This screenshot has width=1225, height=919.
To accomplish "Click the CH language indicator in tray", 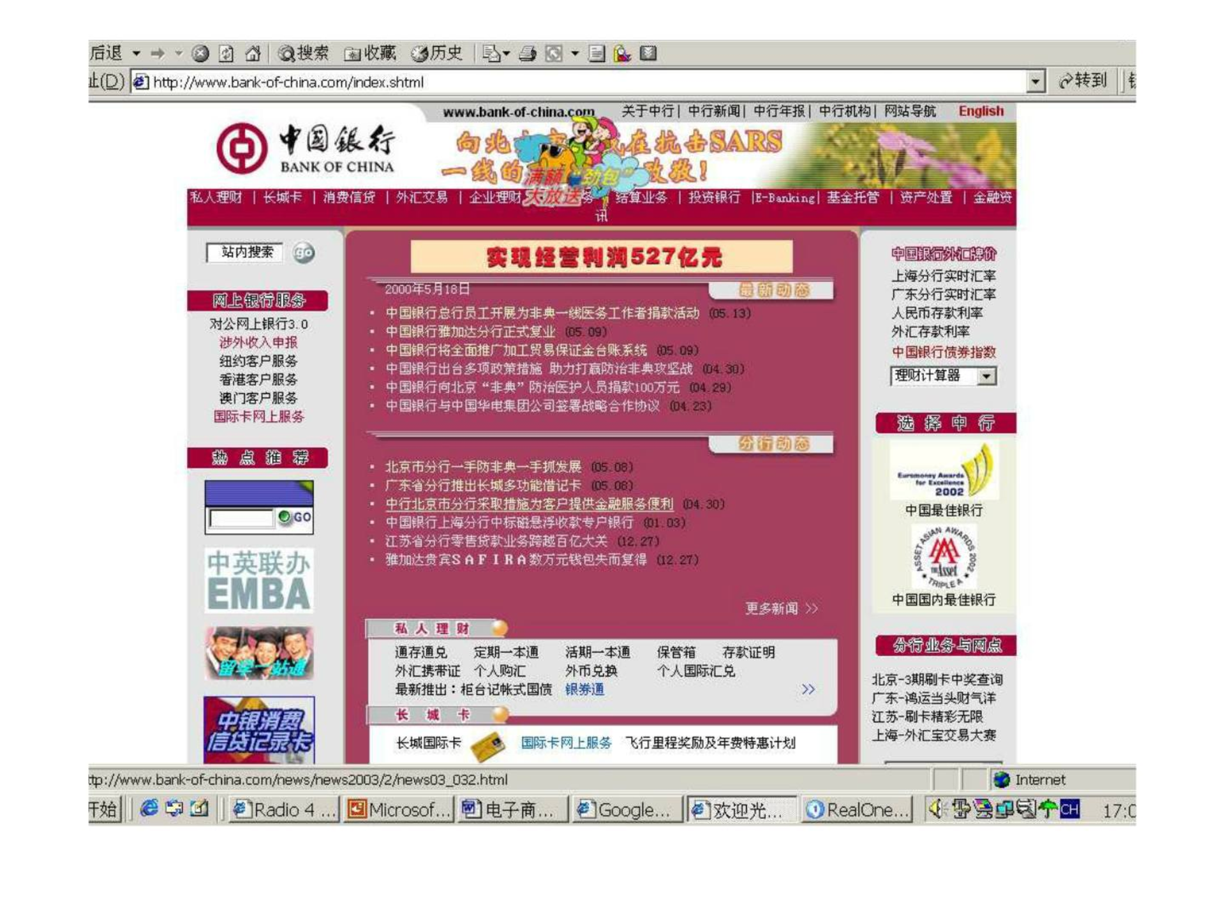I will coord(1069,810).
